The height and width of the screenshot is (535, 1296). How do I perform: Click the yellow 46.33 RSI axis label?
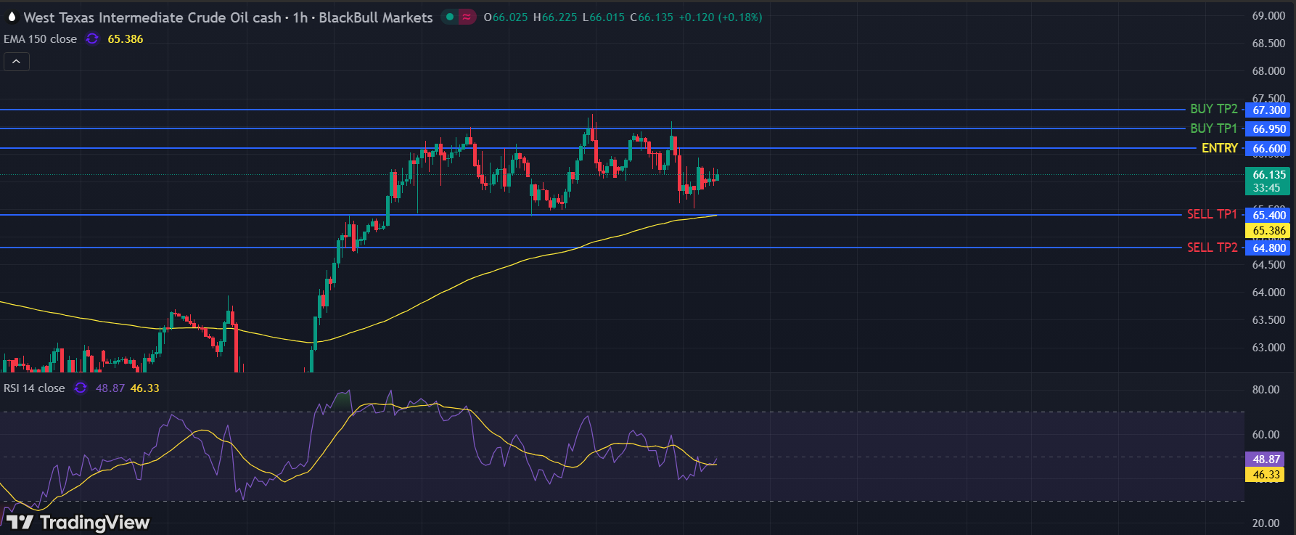click(1266, 475)
